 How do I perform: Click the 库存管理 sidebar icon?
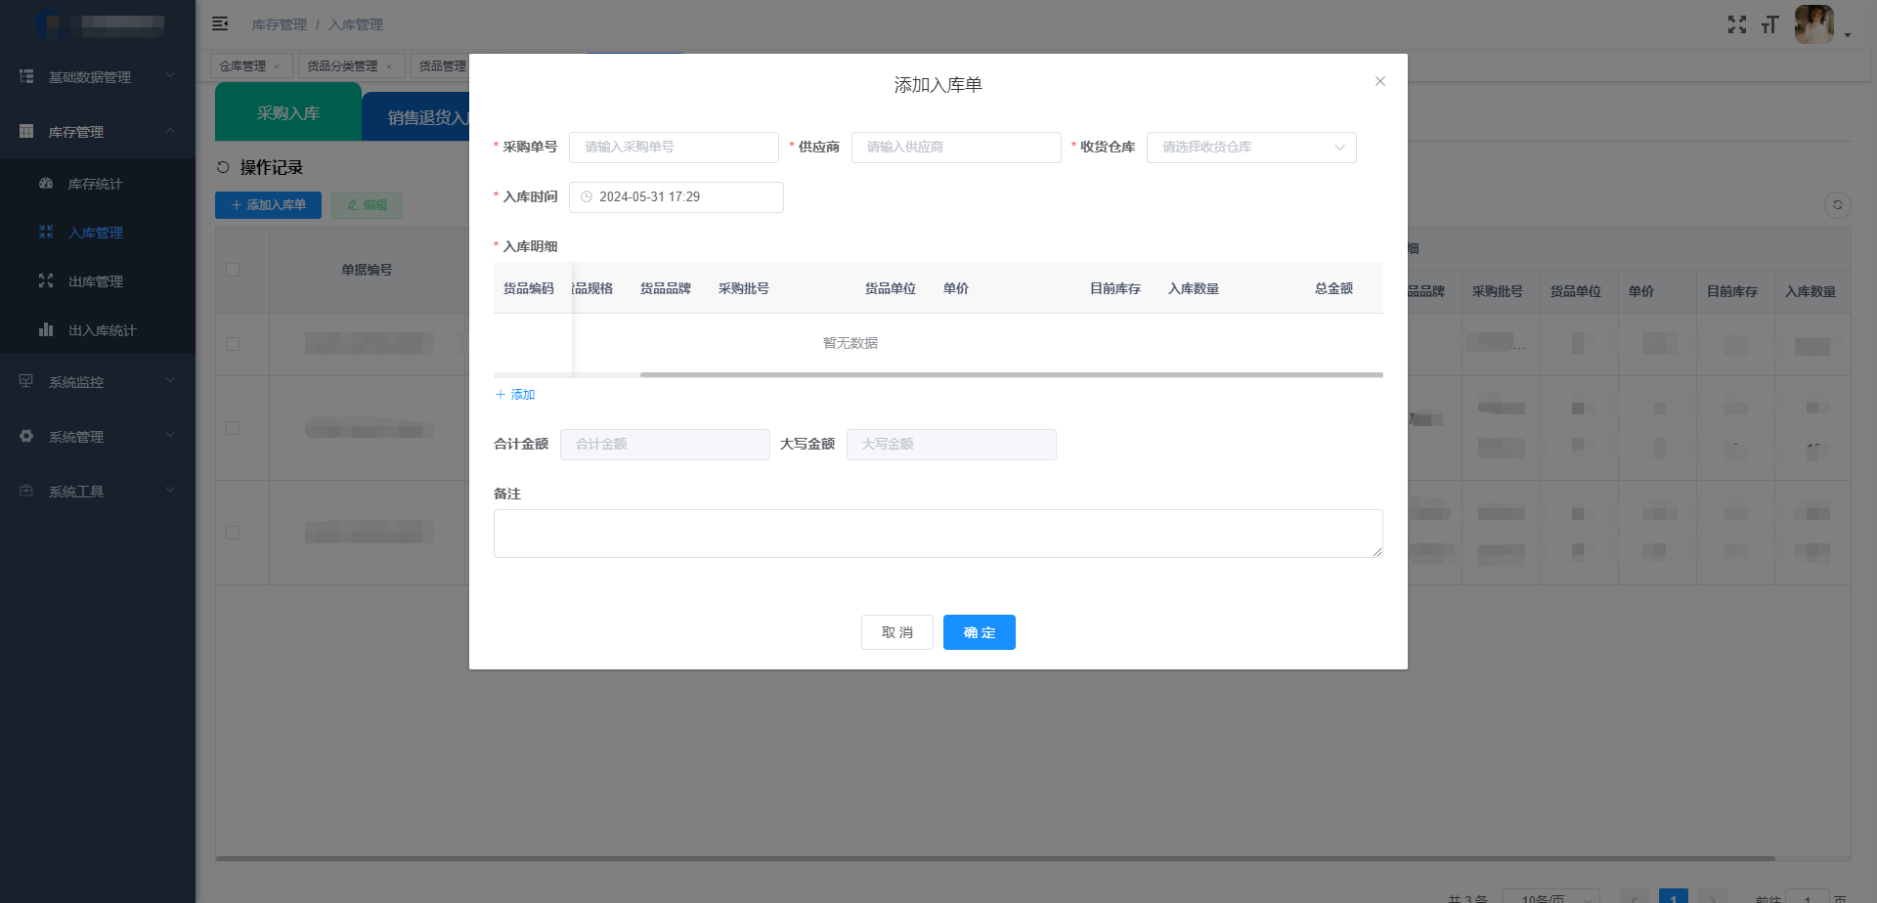click(x=26, y=131)
